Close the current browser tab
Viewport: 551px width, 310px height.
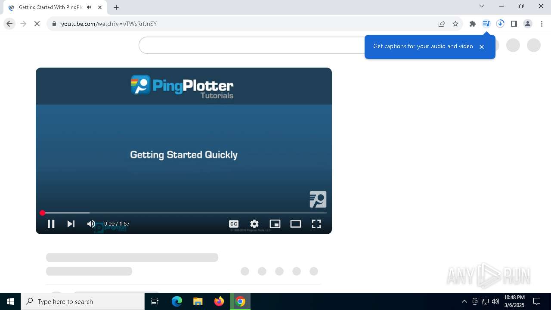100,7
